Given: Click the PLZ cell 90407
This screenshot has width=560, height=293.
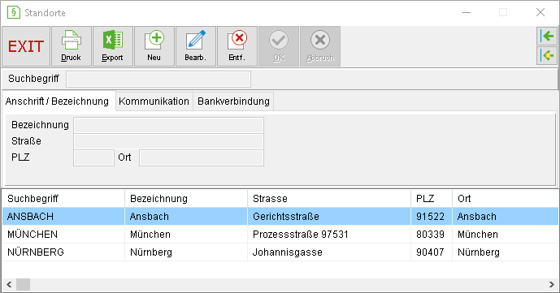Looking at the screenshot, I should pyautogui.click(x=432, y=252).
